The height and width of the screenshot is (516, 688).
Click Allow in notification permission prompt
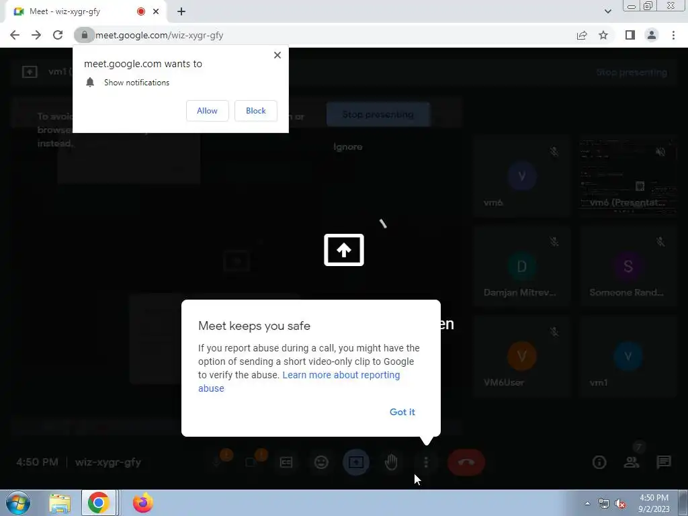pyautogui.click(x=207, y=111)
